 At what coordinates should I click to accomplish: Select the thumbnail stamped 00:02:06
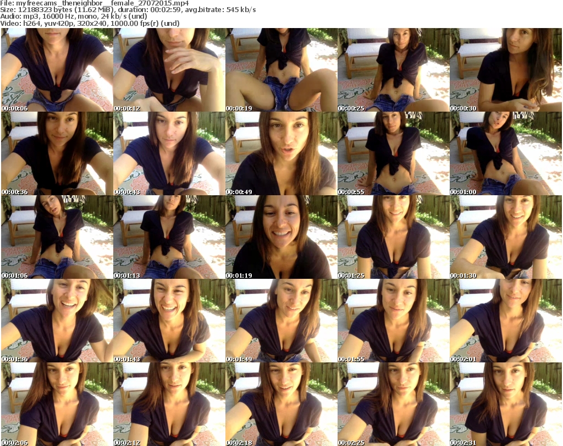coord(57,404)
